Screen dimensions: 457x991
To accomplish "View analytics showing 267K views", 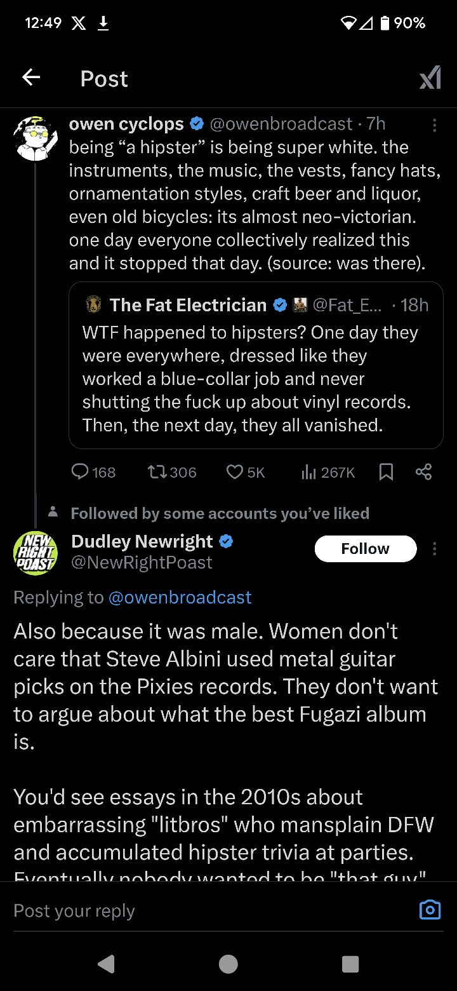I will pos(308,472).
